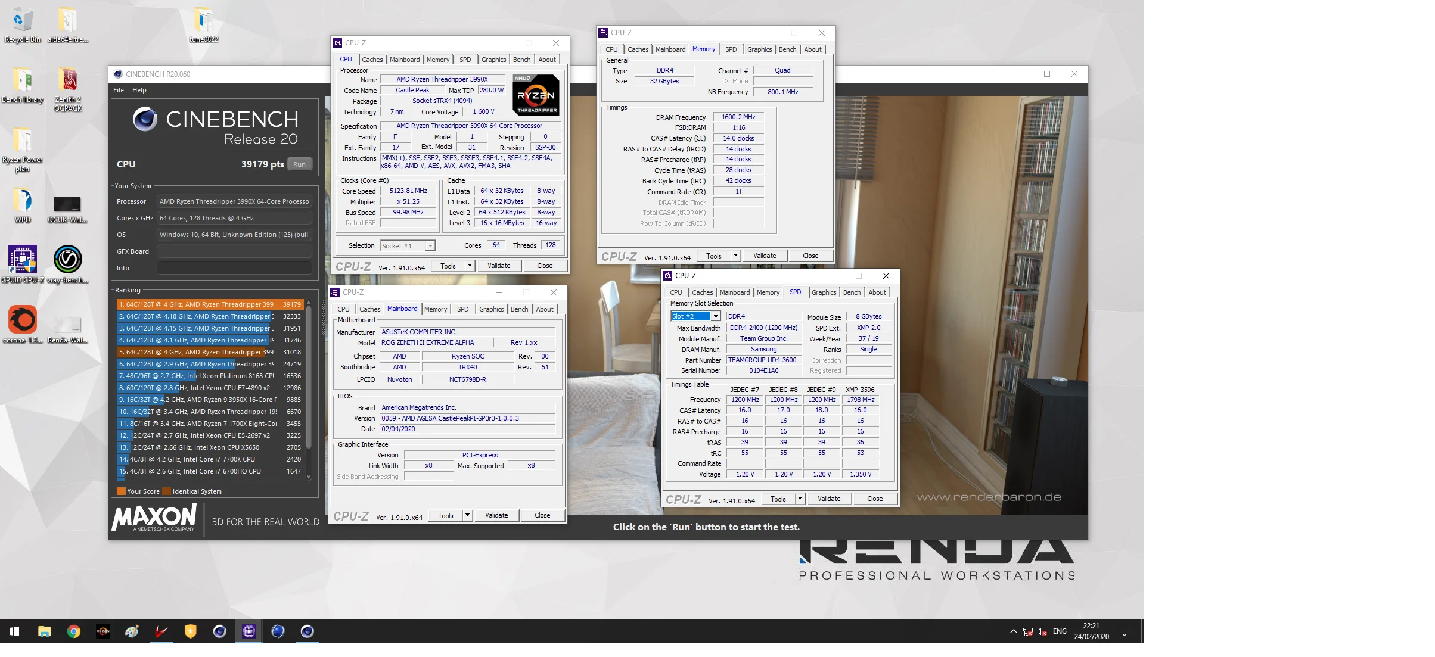
Task: Open the Cinebench File menu
Action: (x=119, y=90)
